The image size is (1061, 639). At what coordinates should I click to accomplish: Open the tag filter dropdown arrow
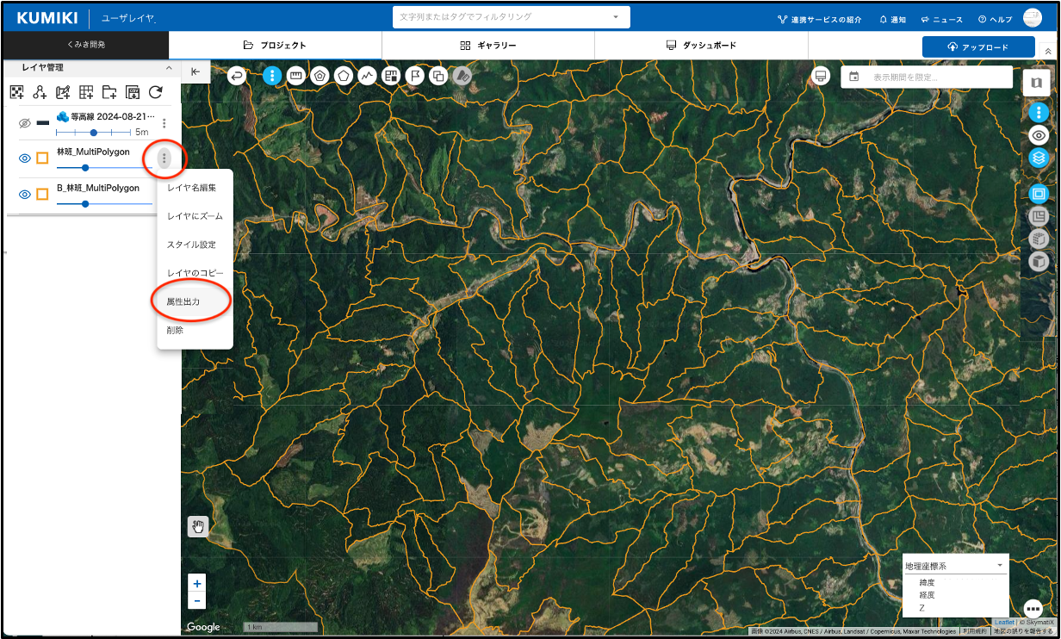pos(616,17)
